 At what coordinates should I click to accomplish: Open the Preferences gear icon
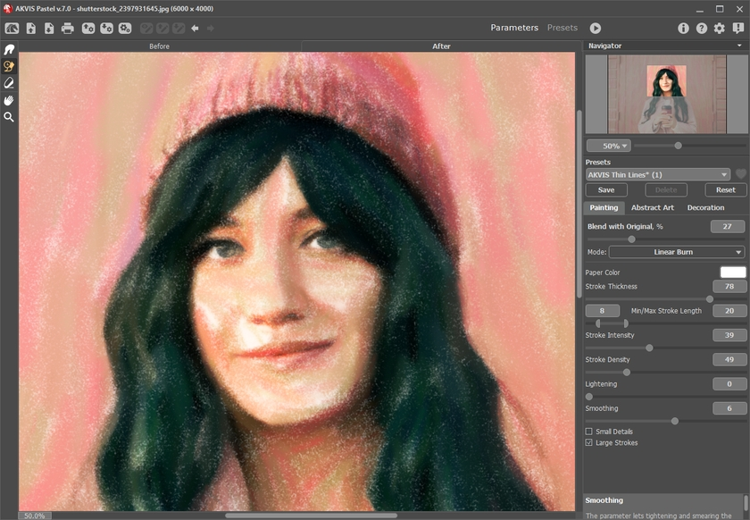(720, 29)
